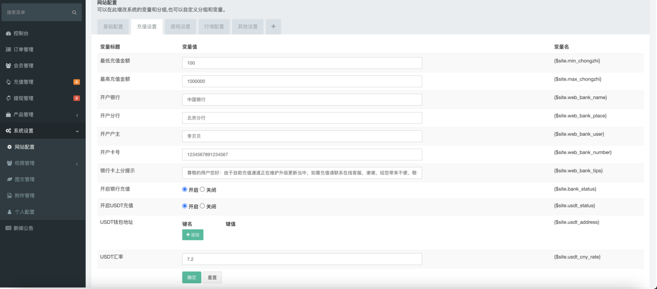The height and width of the screenshot is (289, 657).
Task: Open 附件管理 attachment icon entry
Action: pos(10,196)
